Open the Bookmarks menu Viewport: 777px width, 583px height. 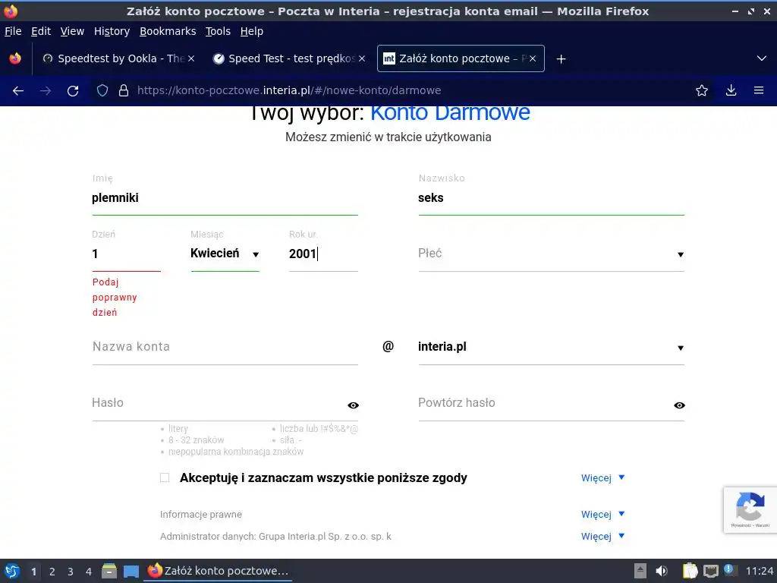pyautogui.click(x=168, y=31)
